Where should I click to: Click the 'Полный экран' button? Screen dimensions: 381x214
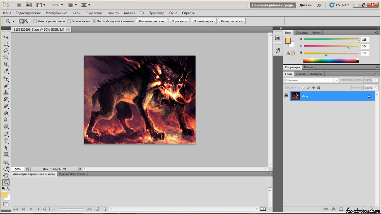click(x=203, y=21)
